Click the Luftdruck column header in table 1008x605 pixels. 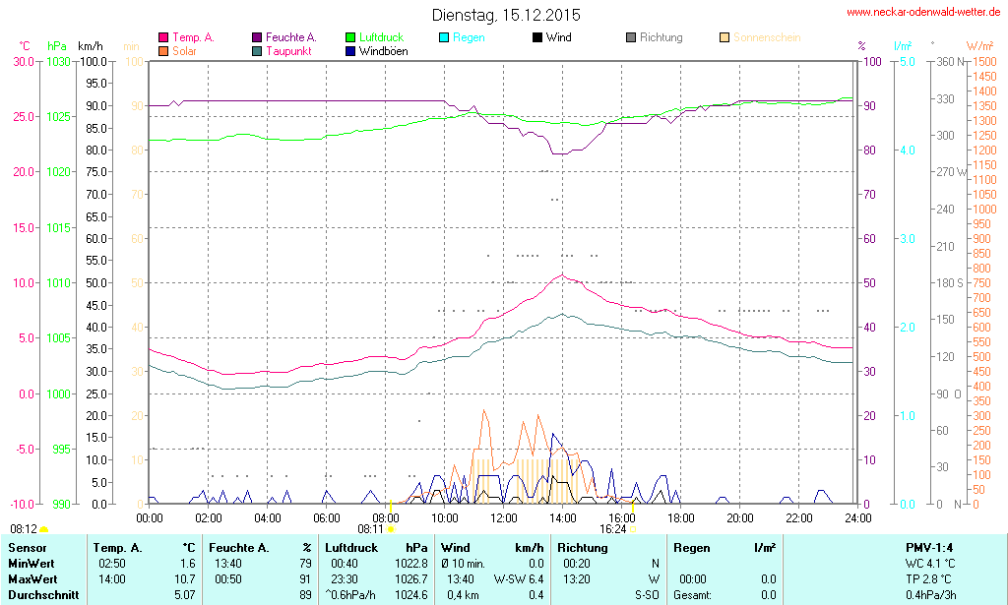(350, 547)
